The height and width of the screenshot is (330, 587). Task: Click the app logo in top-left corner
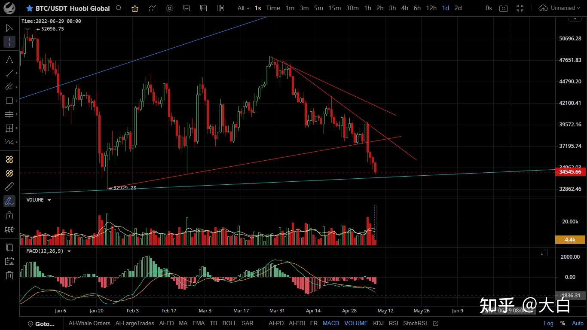[9, 8]
